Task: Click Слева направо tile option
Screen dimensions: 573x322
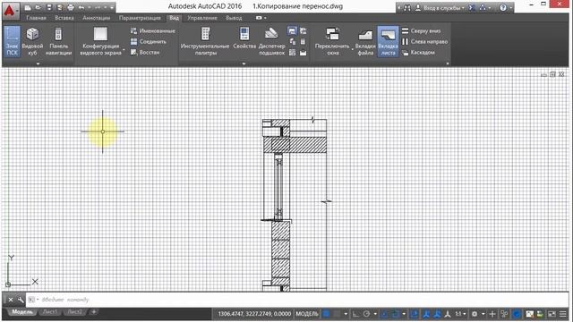Action: (424, 42)
